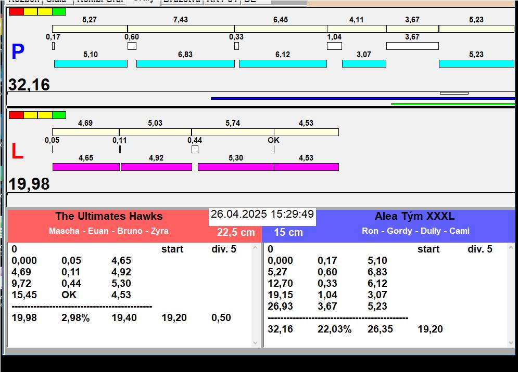518x372 pixels.
Task: Click the red start light in lane P
Action: pos(16,11)
